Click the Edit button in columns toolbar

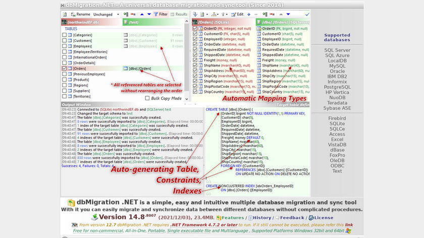pyautogui.click(x=237, y=14)
